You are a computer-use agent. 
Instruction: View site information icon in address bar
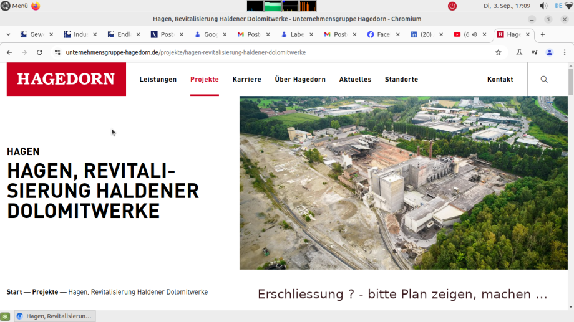[57, 52]
